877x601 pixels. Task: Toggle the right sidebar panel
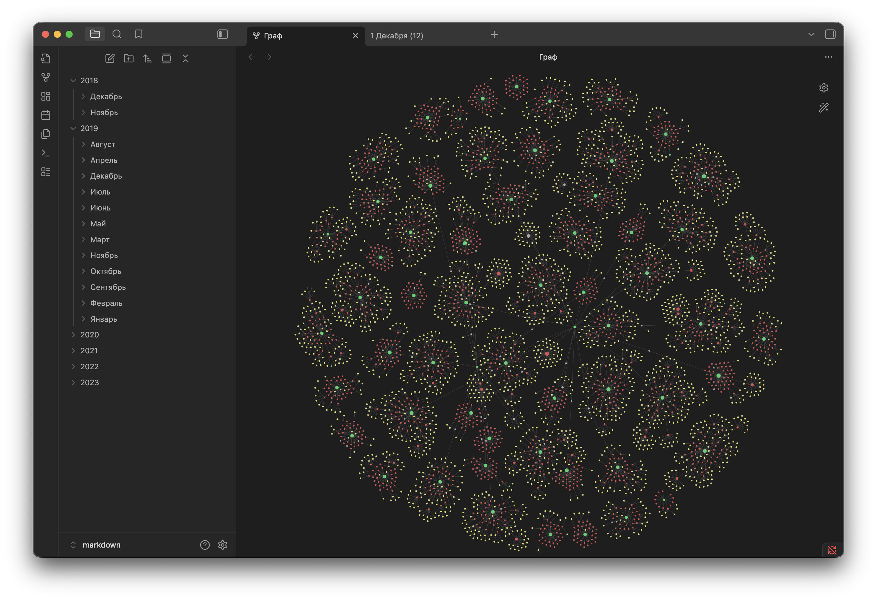[830, 34]
